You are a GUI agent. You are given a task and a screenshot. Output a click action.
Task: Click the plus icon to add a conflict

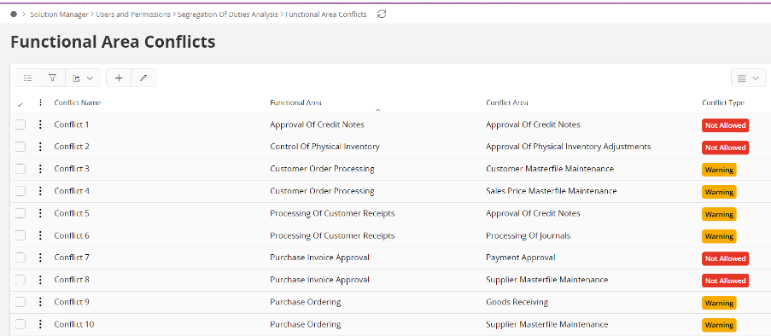coord(119,78)
